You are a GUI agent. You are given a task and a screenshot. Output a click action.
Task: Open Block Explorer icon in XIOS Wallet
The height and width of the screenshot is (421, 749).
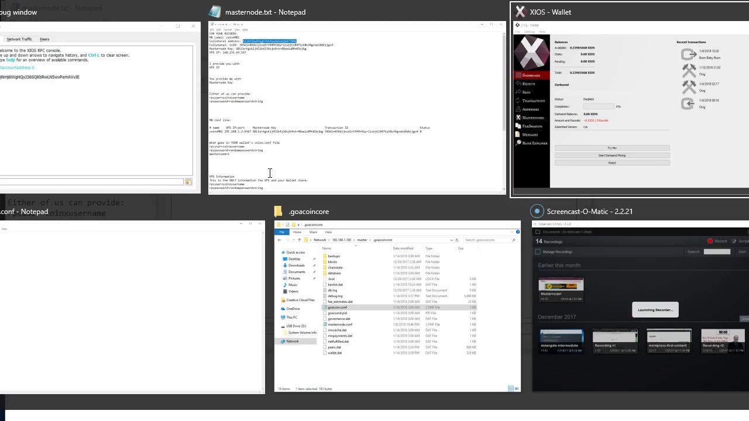click(x=518, y=143)
